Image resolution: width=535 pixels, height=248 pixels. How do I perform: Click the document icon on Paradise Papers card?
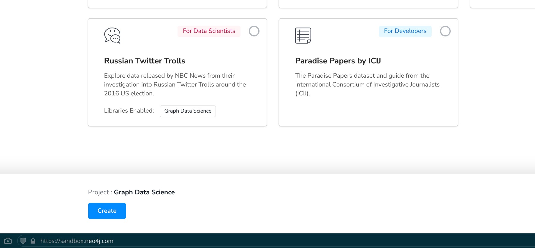(x=303, y=36)
